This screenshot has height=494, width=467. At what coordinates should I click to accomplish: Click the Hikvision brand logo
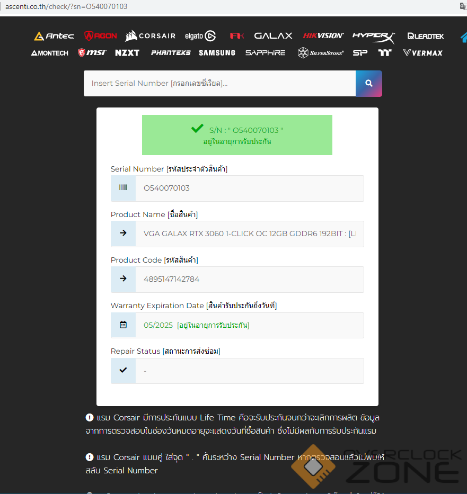click(x=323, y=35)
